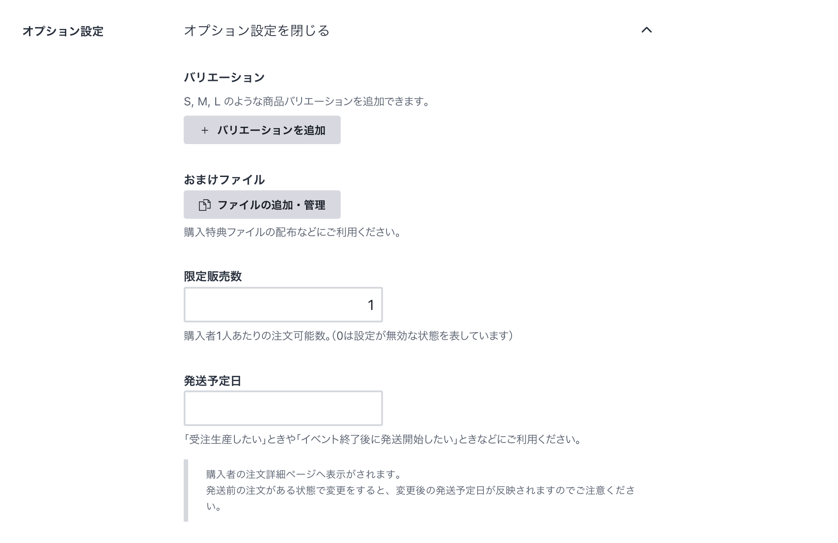The width and height of the screenshot is (838, 543).
Task: Click the バリエーション heading
Action: pos(224,77)
